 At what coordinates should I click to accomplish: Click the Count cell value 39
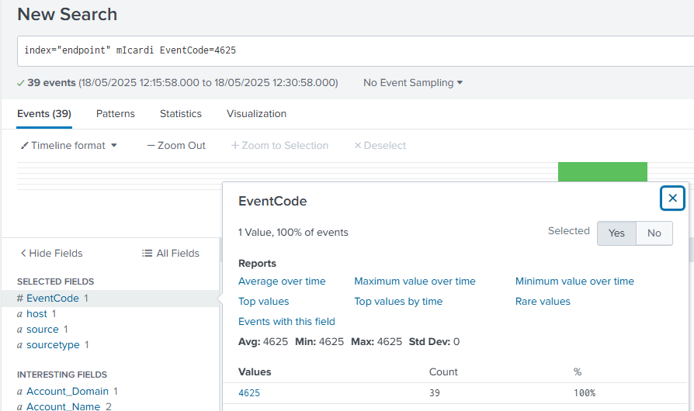point(435,393)
